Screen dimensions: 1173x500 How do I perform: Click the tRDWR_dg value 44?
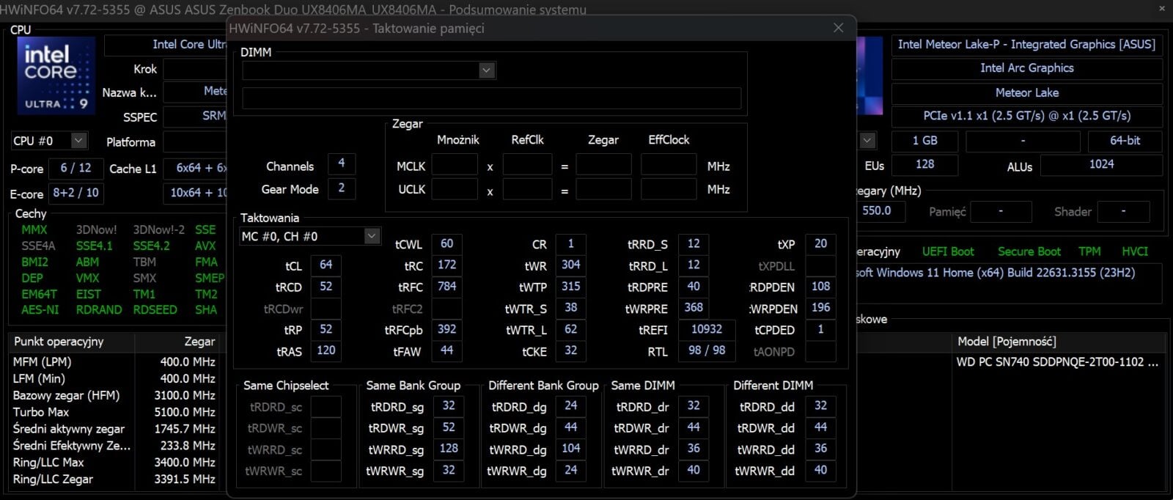click(x=571, y=427)
